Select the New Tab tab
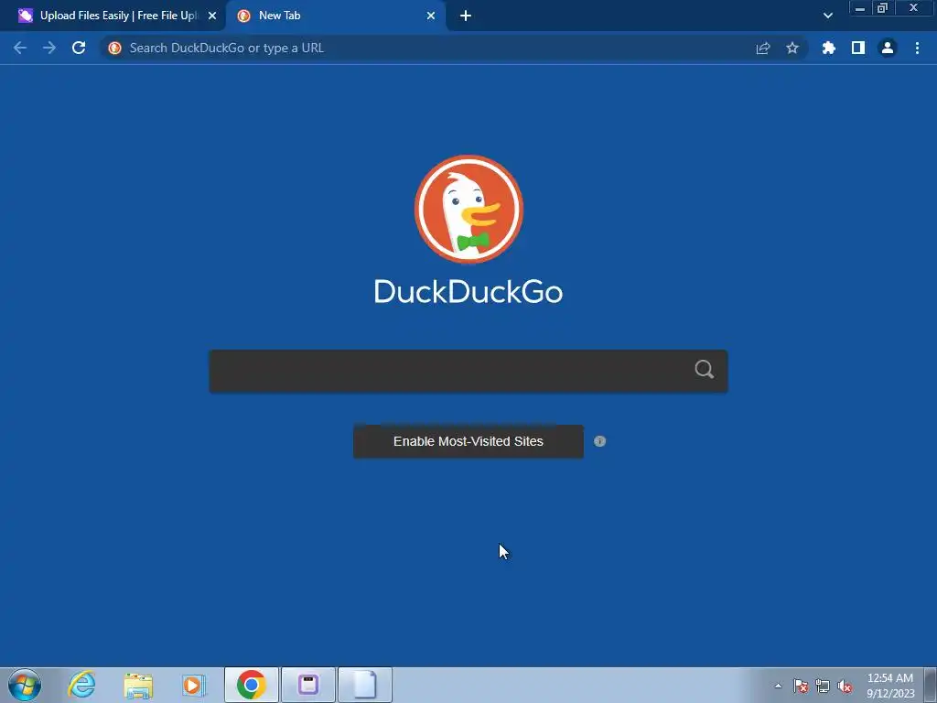Image resolution: width=937 pixels, height=703 pixels. [337, 16]
